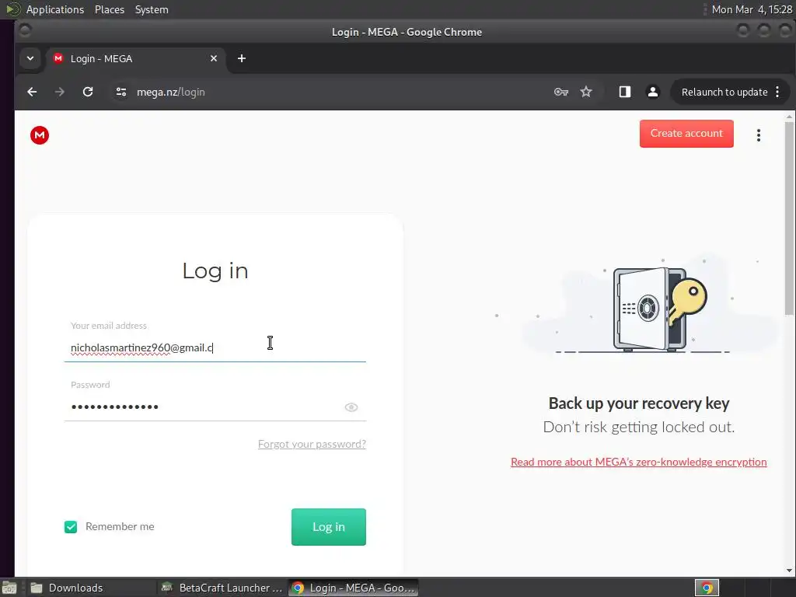
Task: Read more about MEGA's zero-knowledge encryption link
Action: point(639,462)
